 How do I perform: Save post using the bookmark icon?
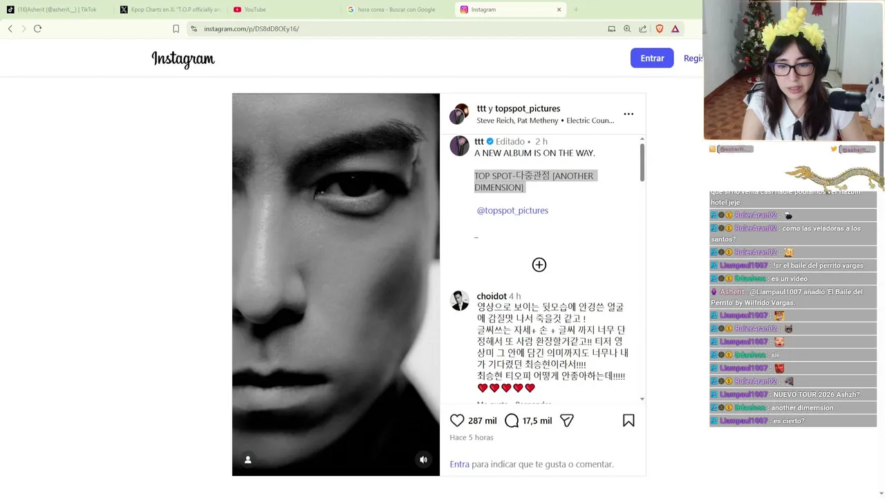[628, 421]
